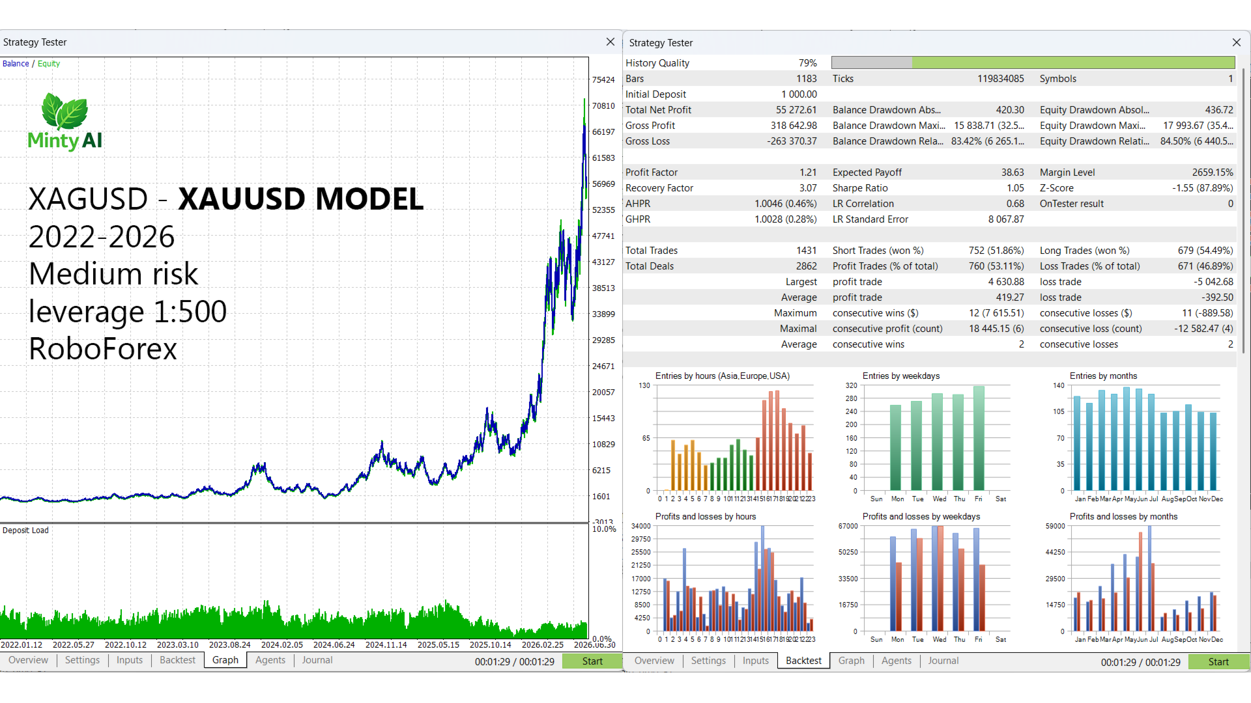
Task: Click the report vertical scrollbar
Action: (x=1244, y=212)
